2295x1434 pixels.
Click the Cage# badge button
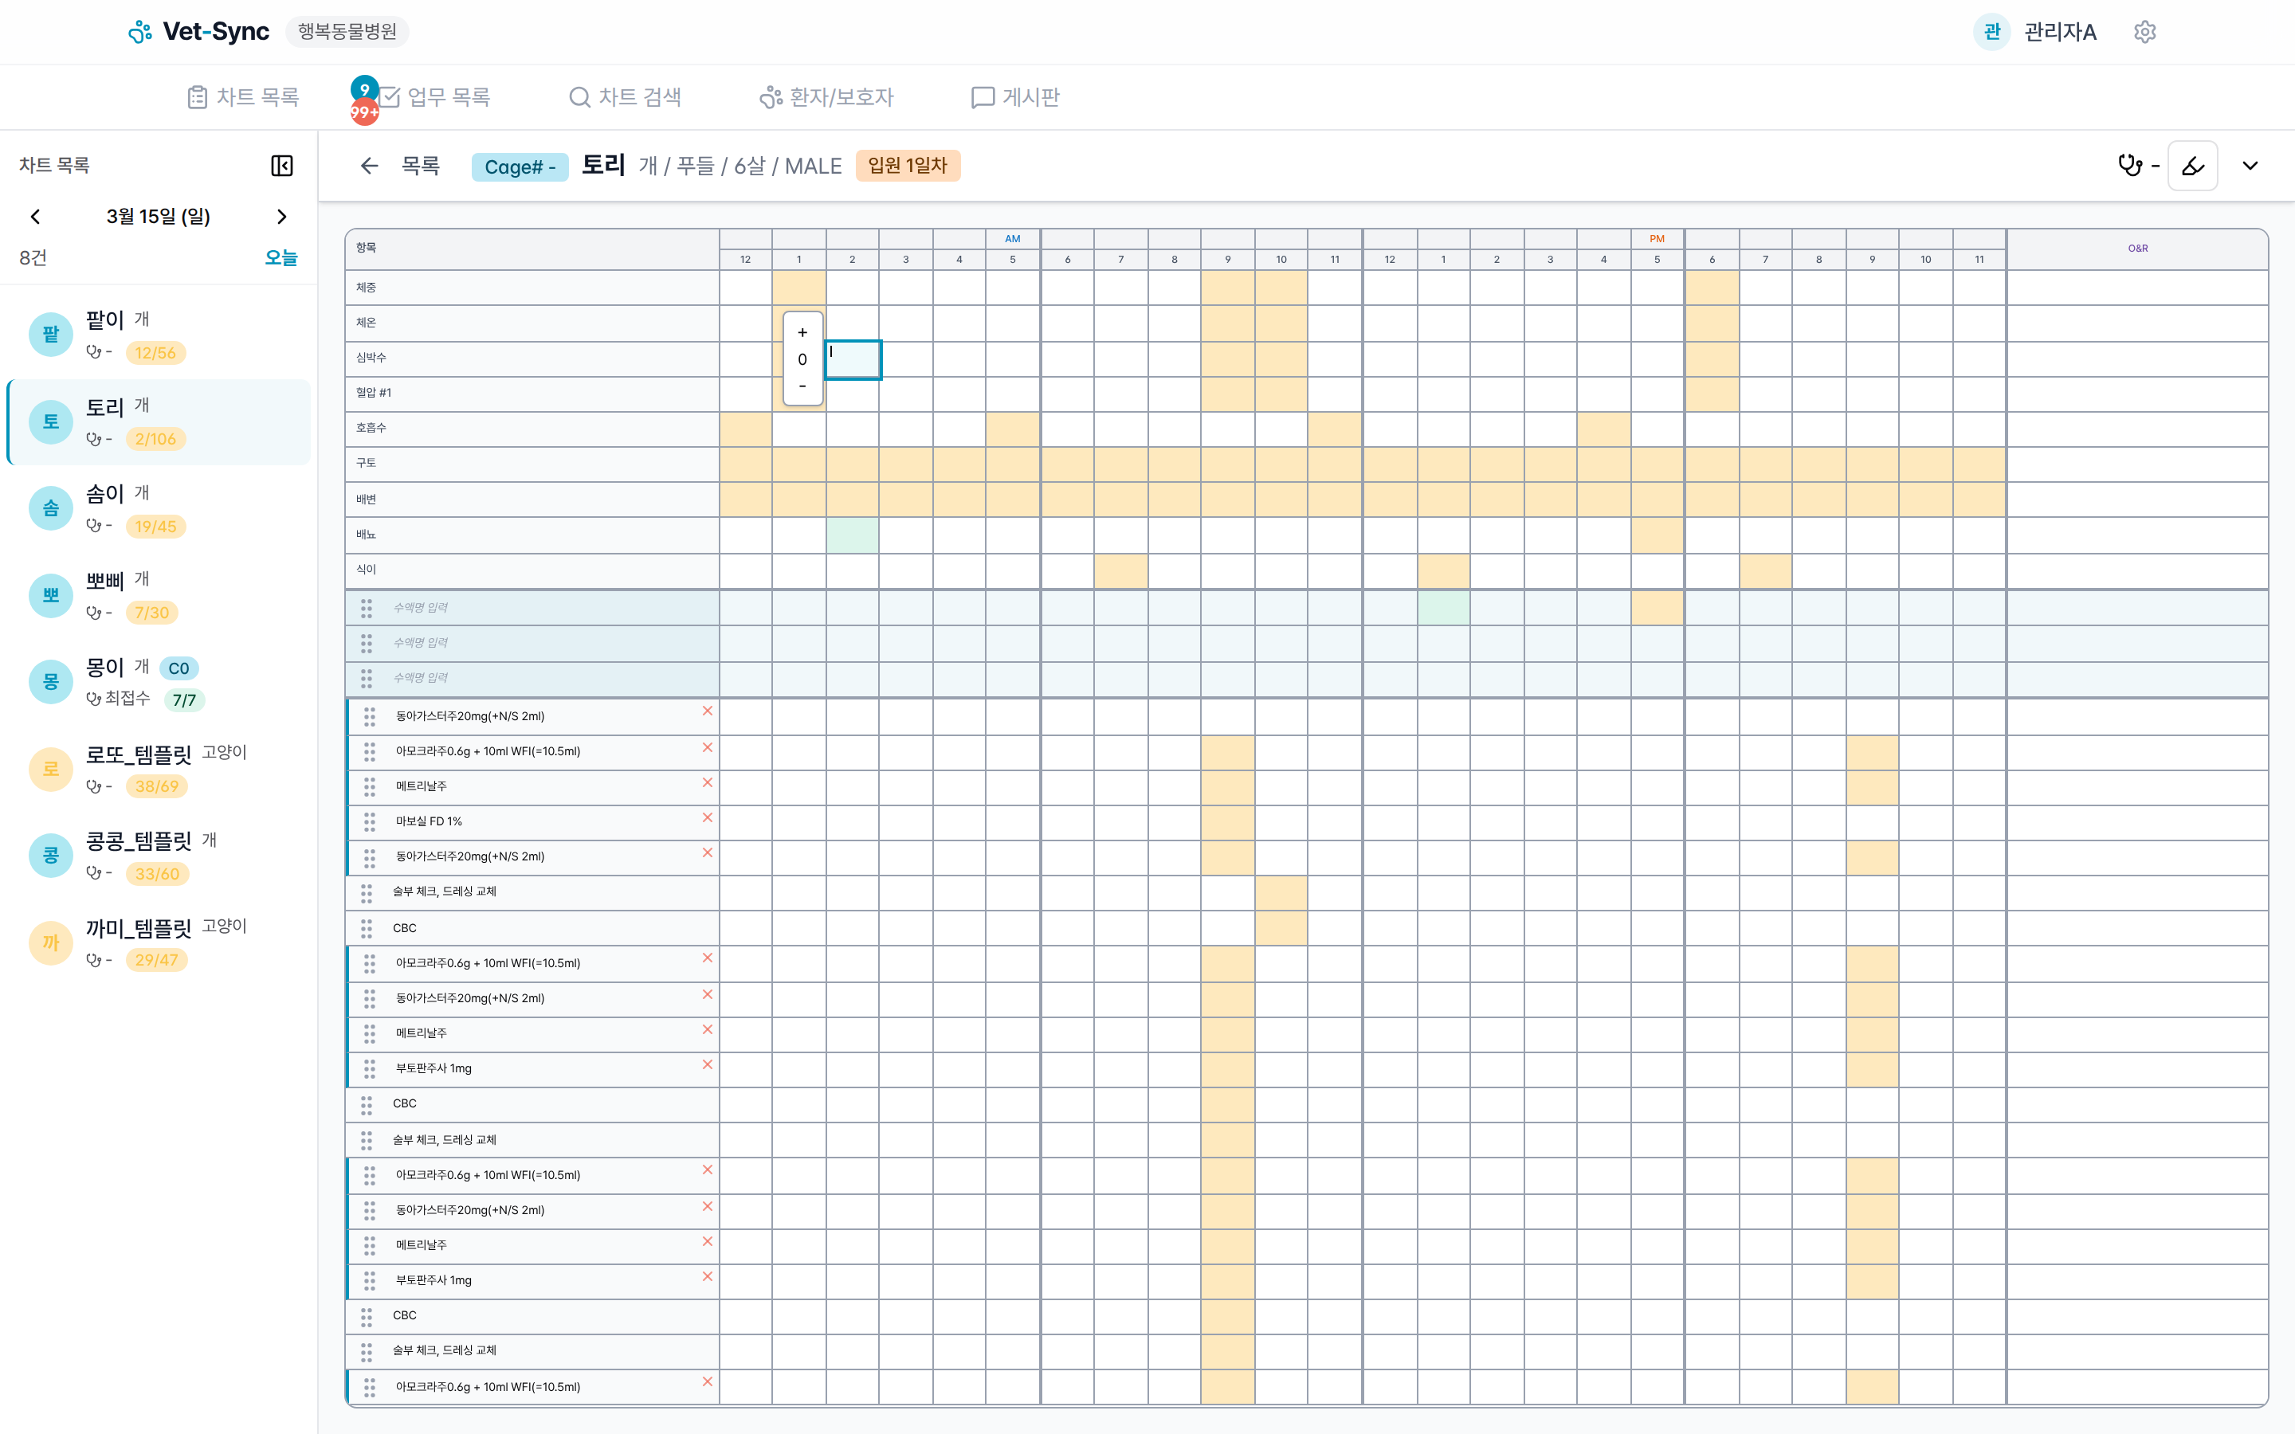520,167
